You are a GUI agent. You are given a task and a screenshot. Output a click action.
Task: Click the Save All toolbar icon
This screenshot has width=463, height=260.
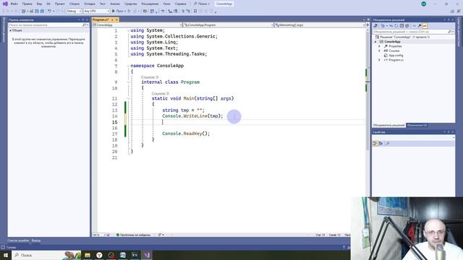42,12
